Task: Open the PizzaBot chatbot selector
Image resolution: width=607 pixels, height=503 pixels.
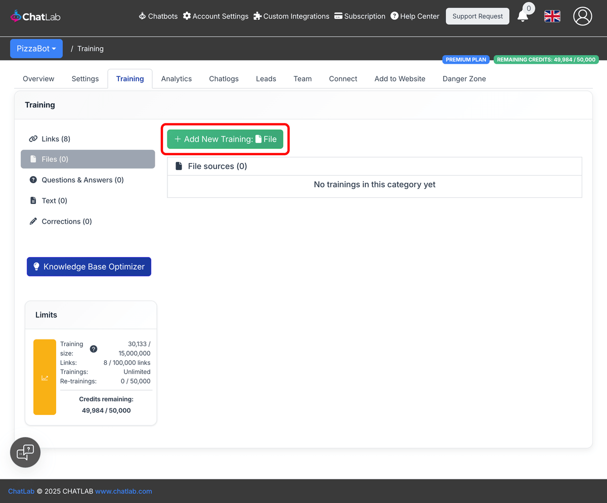Action: [x=36, y=48]
